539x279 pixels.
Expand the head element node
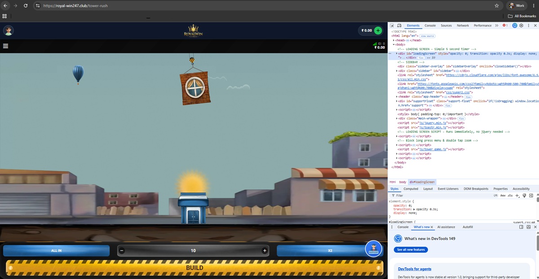(394, 40)
